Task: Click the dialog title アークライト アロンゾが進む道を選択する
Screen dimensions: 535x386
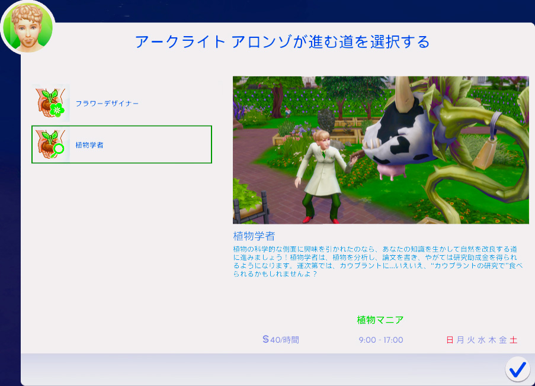Action: 282,42
